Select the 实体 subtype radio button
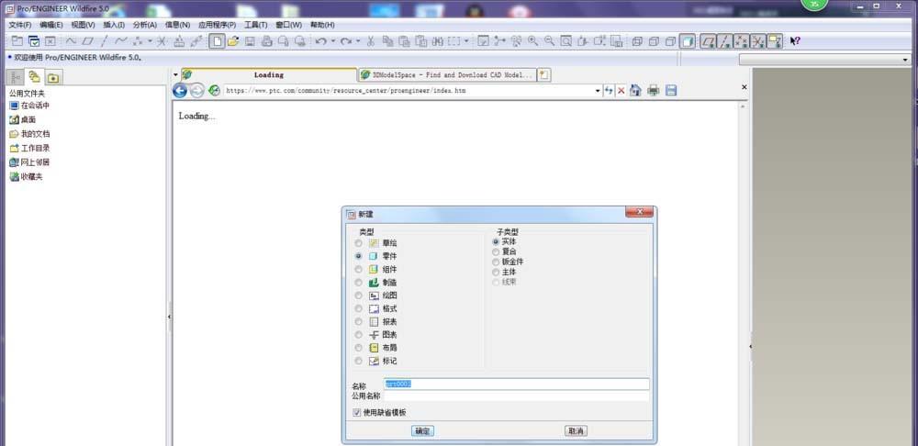Screen dimensions: 918x446 tap(496, 241)
